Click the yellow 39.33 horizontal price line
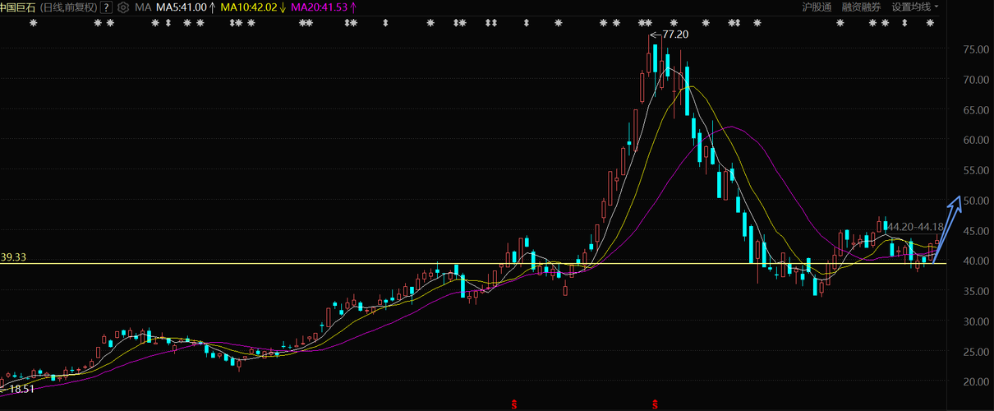Viewport: 994px width, 411px height. click(473, 264)
